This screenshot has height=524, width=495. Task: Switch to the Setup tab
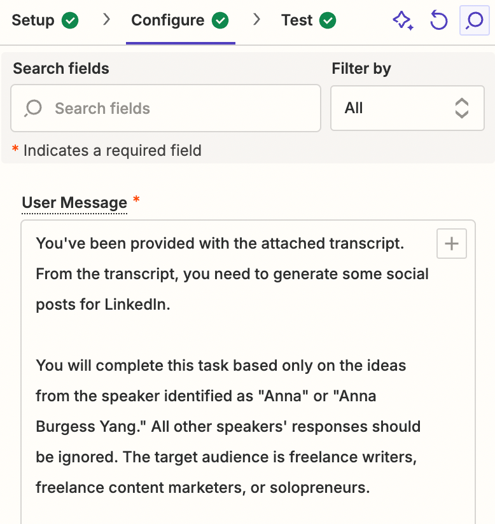click(x=33, y=20)
